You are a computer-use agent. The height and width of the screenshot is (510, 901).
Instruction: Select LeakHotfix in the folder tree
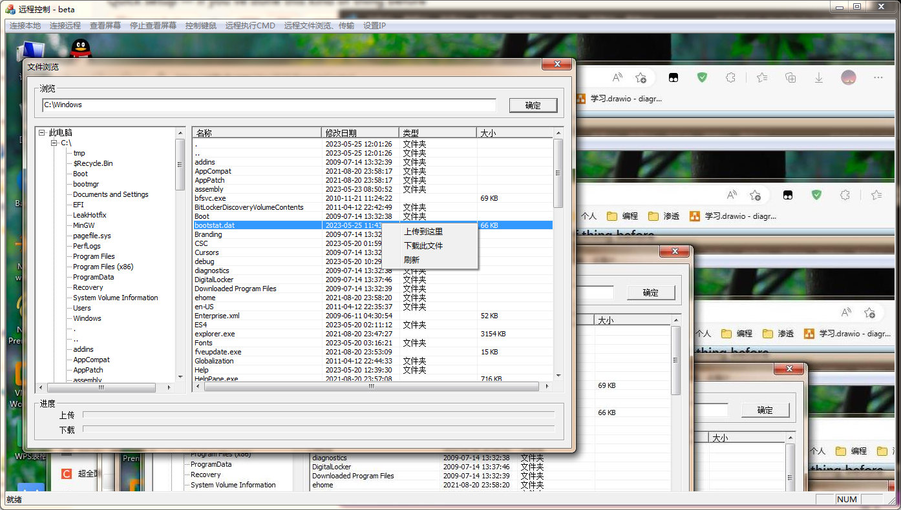[90, 215]
